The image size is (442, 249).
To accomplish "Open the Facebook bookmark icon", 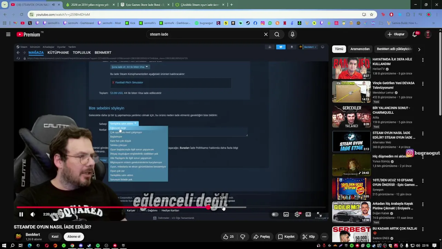I will click(255, 23).
